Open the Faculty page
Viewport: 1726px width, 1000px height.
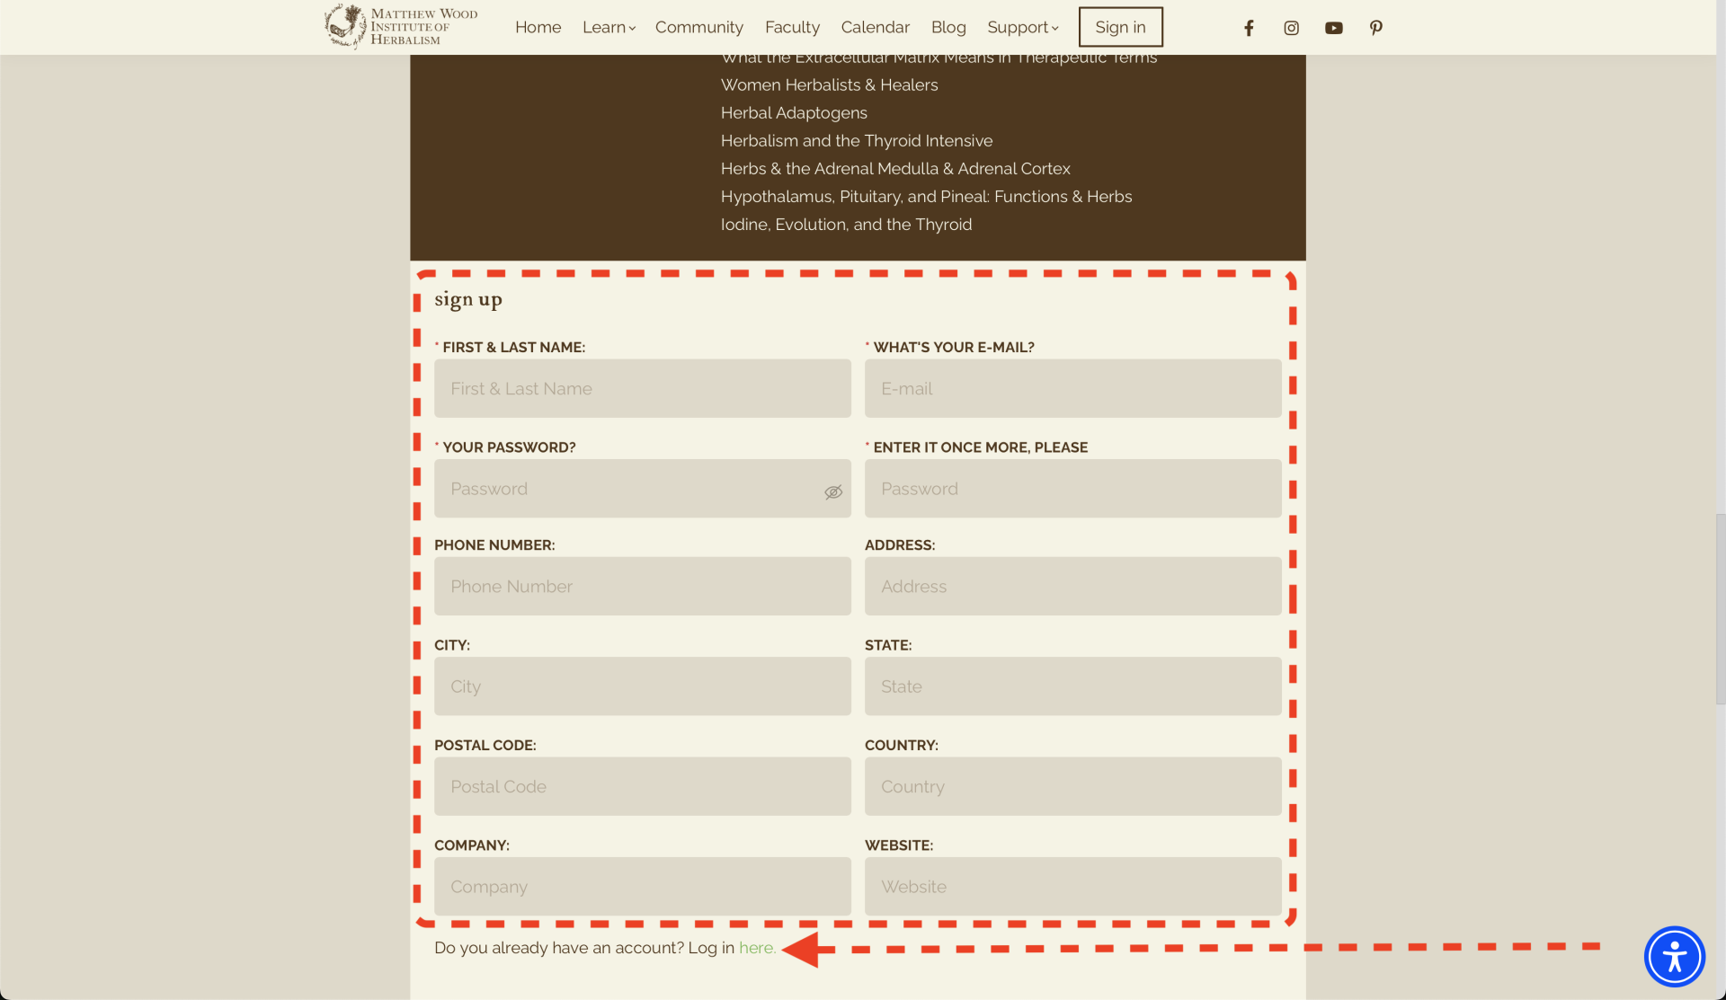[792, 27]
